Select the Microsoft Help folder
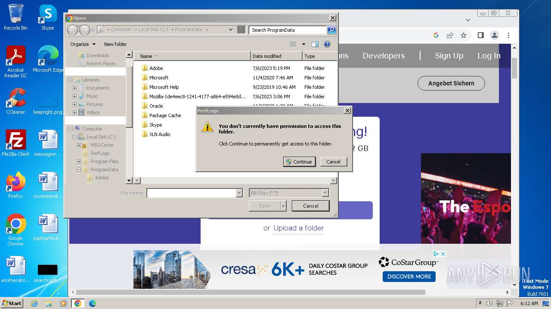Screen dimensions: 551x309 click(160, 87)
